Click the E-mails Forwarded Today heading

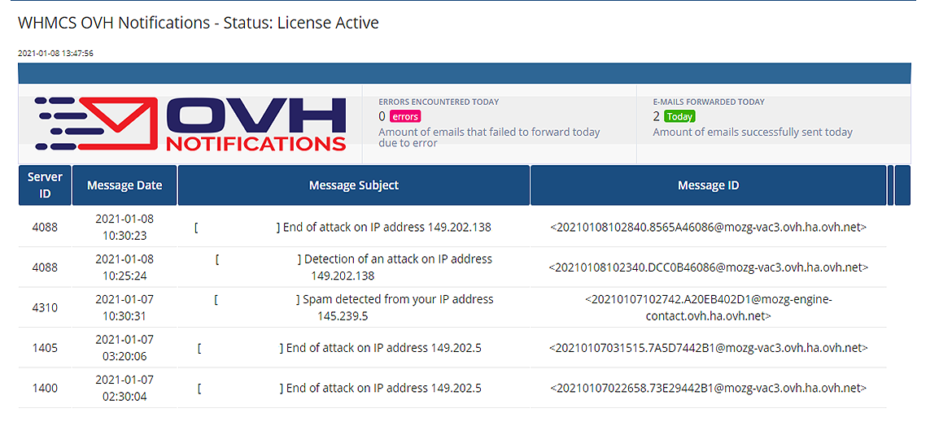pos(709,102)
